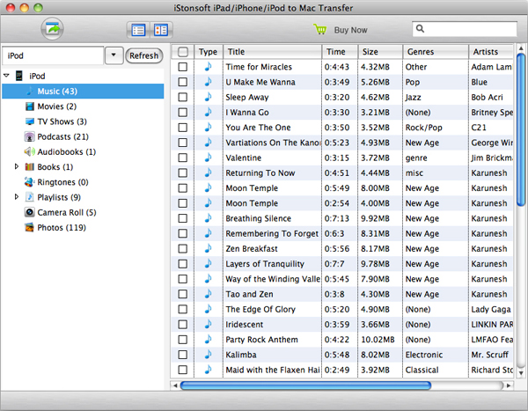Click music note icon for Party Rock Anthem
This screenshot has height=411, width=528.
click(x=208, y=339)
